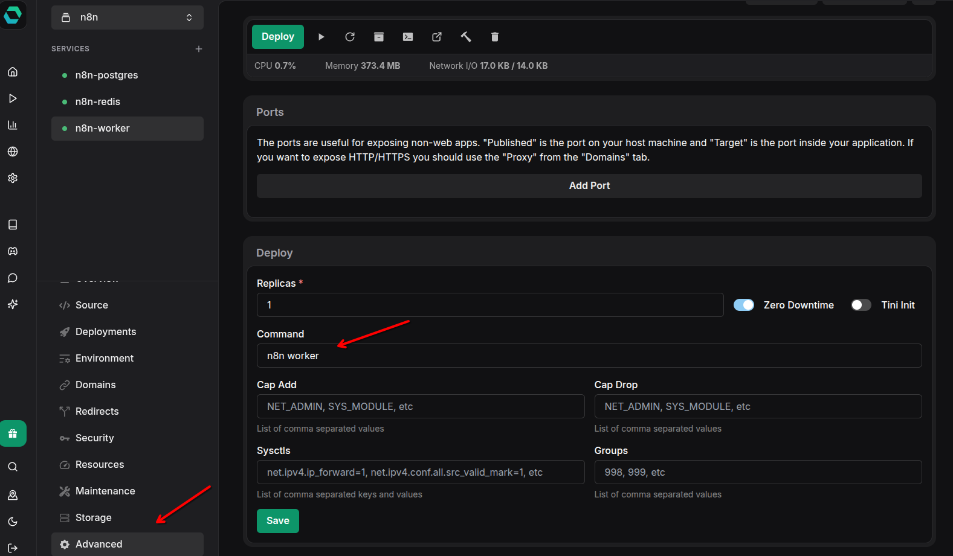Viewport: 953px width, 556px height.
Task: Click the sparkle stars icon
Action: pos(13,304)
